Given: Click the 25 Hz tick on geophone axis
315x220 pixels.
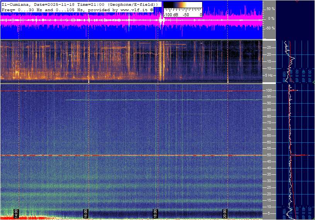Looking at the screenshot, I should coord(270,48).
